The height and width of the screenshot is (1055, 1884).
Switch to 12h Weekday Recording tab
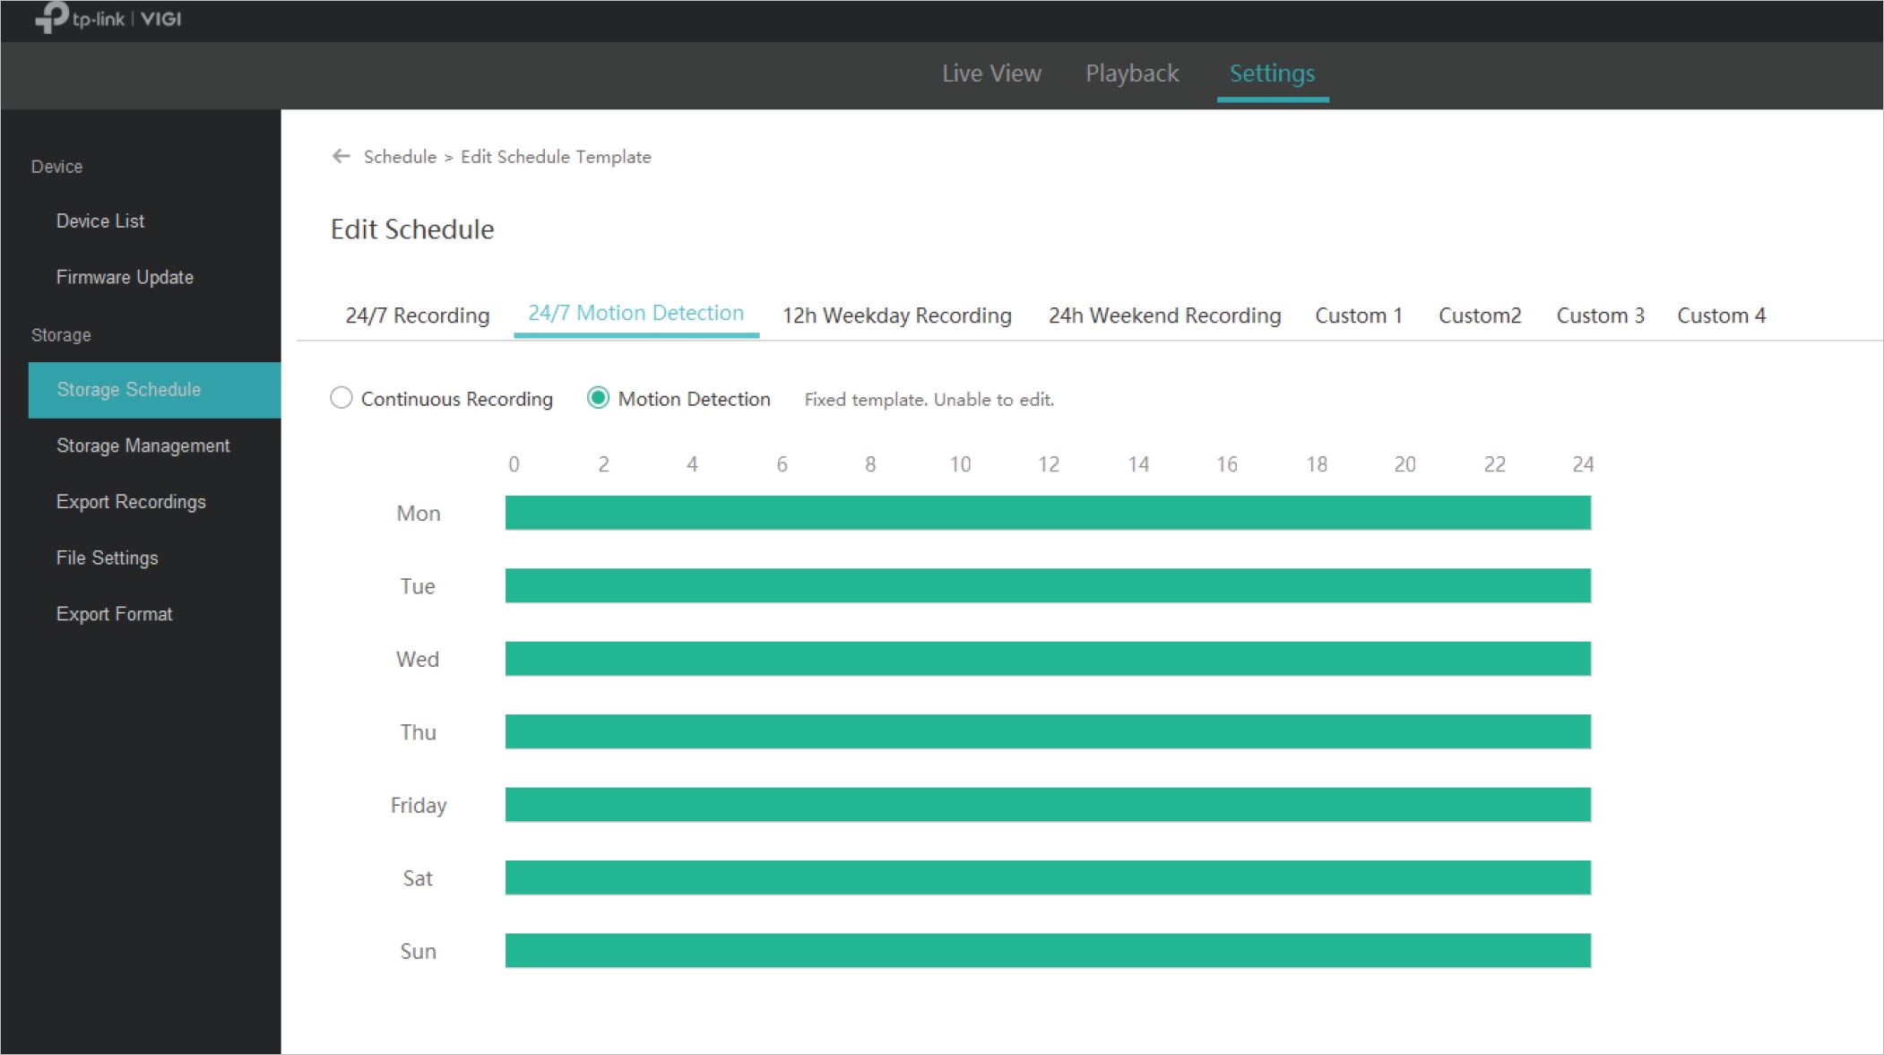[896, 316]
